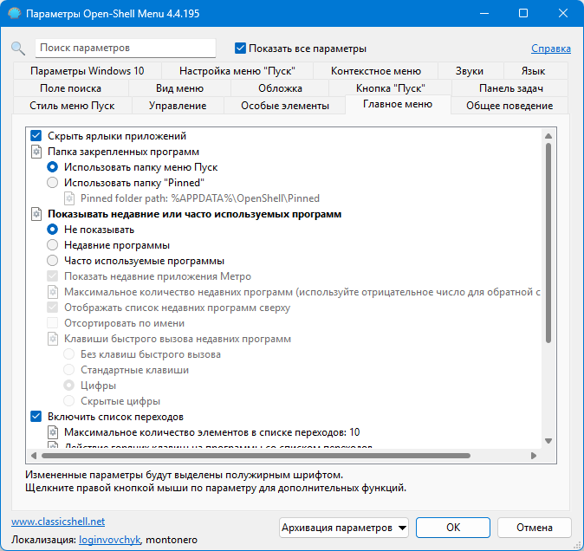The width and height of the screenshot is (584, 551).
Task: Select Главное меню tab
Action: coord(398,104)
